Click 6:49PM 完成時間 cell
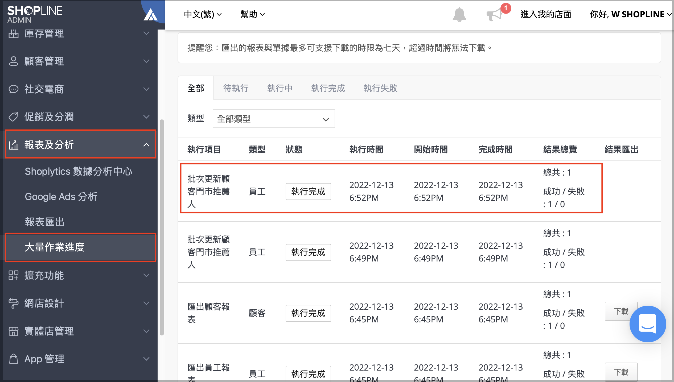The height and width of the screenshot is (382, 674). coord(501,252)
